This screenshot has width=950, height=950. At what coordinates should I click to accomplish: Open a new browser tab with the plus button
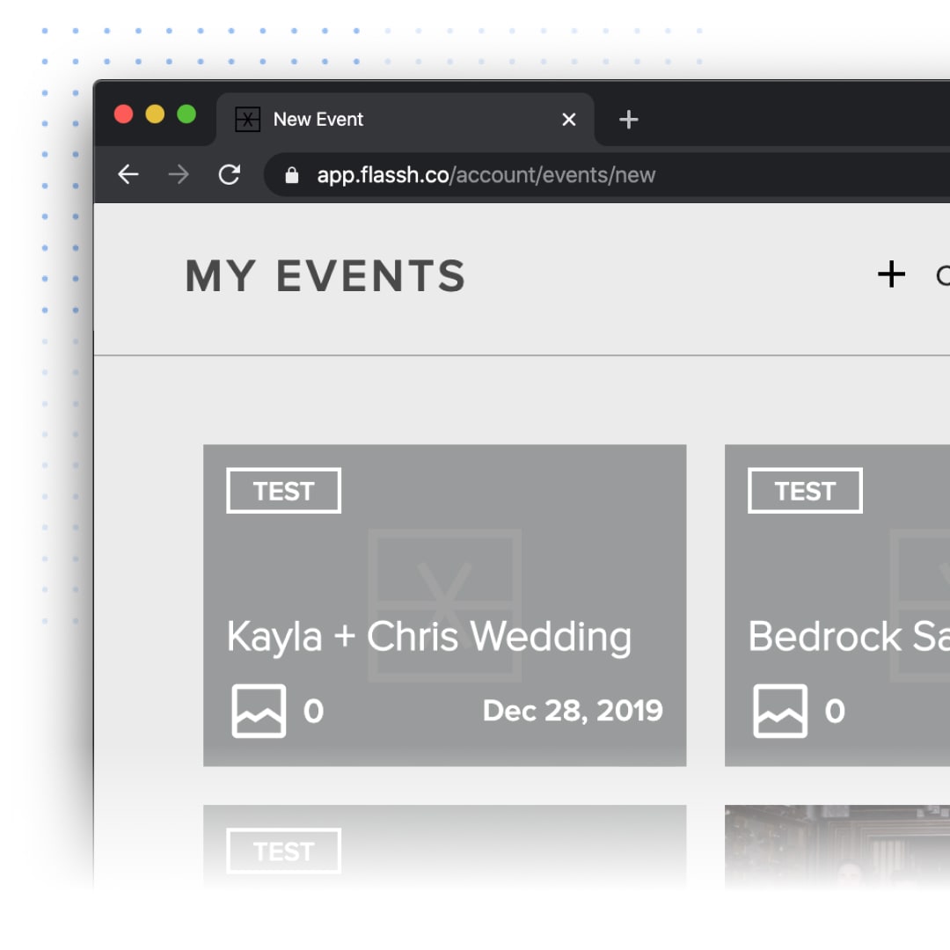(x=628, y=119)
